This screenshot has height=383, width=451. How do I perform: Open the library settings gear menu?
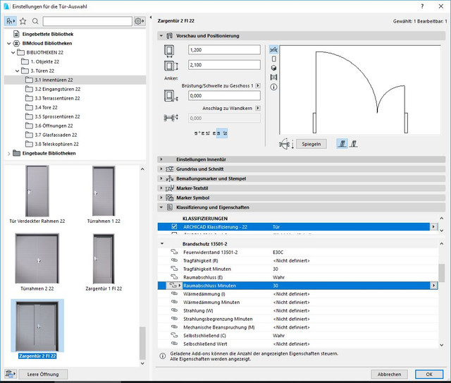click(x=140, y=21)
